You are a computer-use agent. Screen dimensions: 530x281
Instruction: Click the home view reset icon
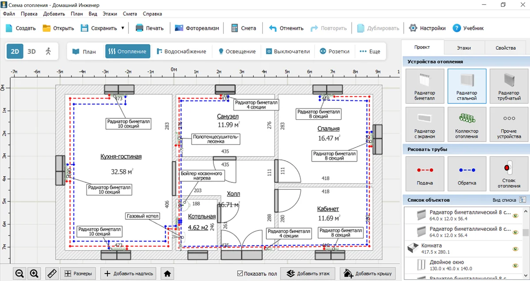tap(167, 274)
